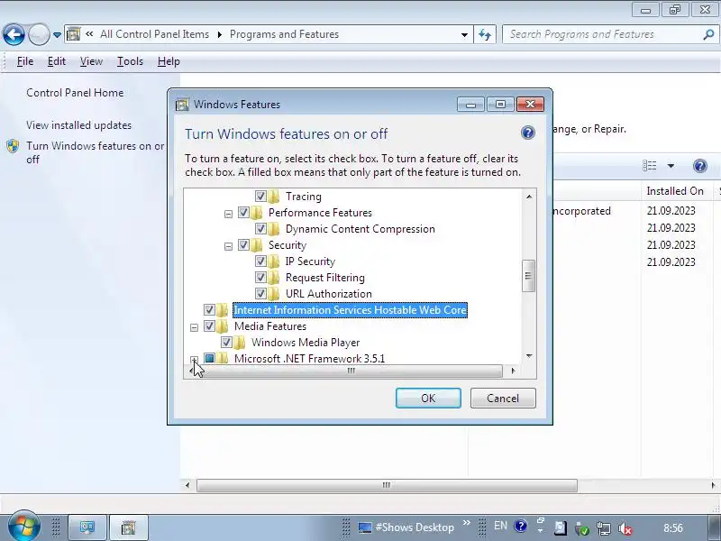This screenshot has width=721, height=541.
Task: Click the features list scroll up arrow
Action: 529,197
